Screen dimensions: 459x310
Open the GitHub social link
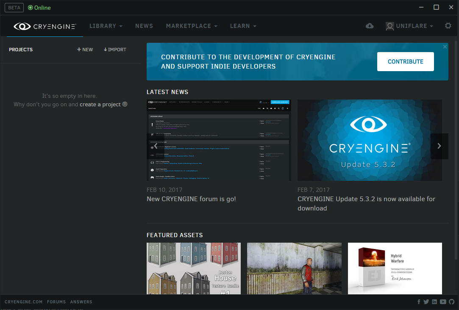[x=451, y=302]
